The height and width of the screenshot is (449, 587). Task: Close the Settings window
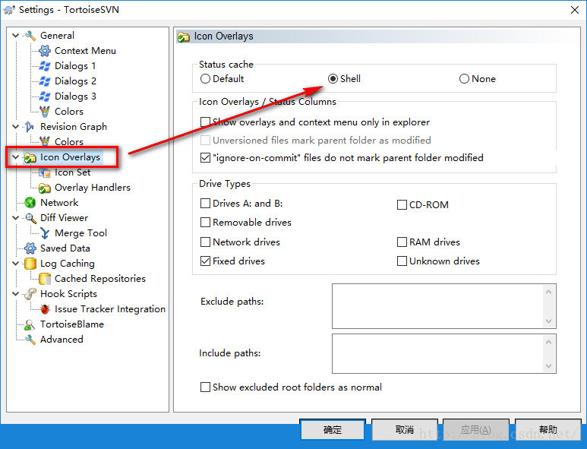pos(575,10)
